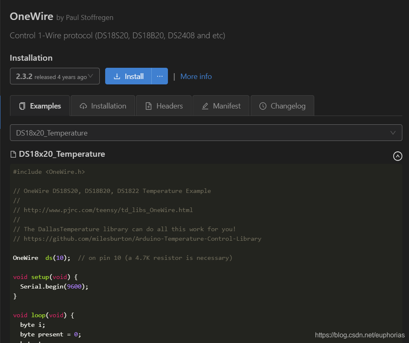Click the file icon beside DS18x20_Temperature heading
Screen dimensions: 409x343
pos(13,154)
